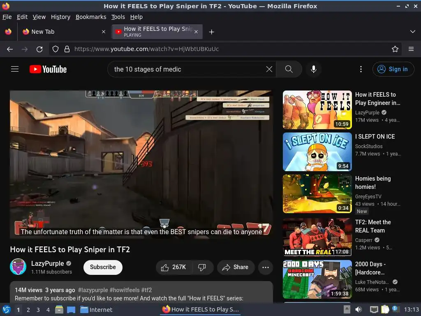The width and height of the screenshot is (421, 316).
Task: Open Meet the REAL Team thumbnail
Action: tap(317, 237)
